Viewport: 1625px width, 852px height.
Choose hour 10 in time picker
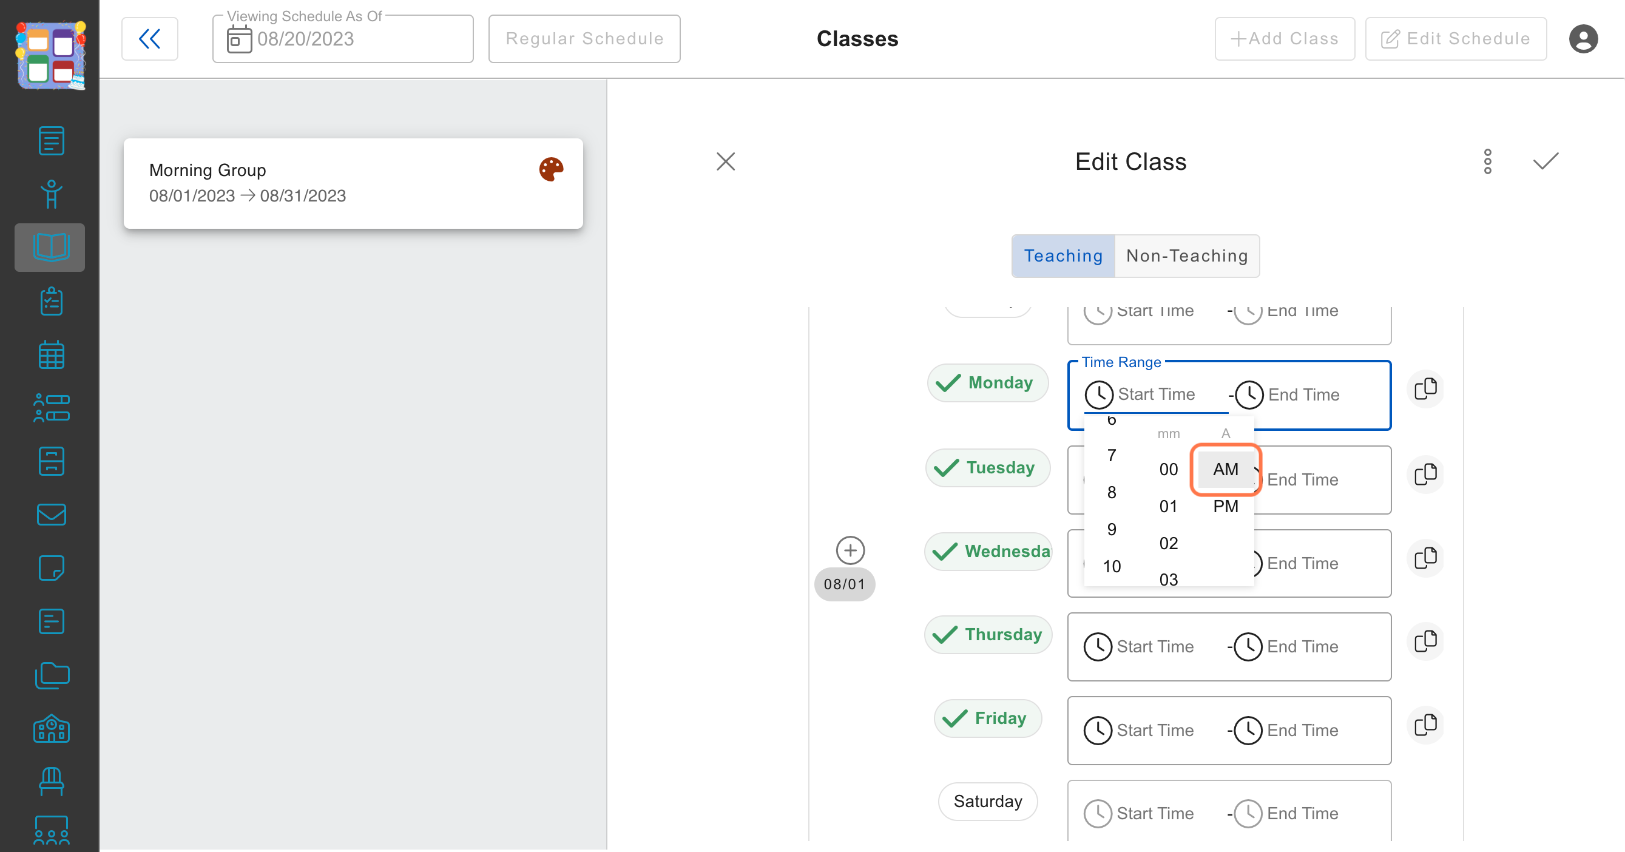pyautogui.click(x=1112, y=566)
